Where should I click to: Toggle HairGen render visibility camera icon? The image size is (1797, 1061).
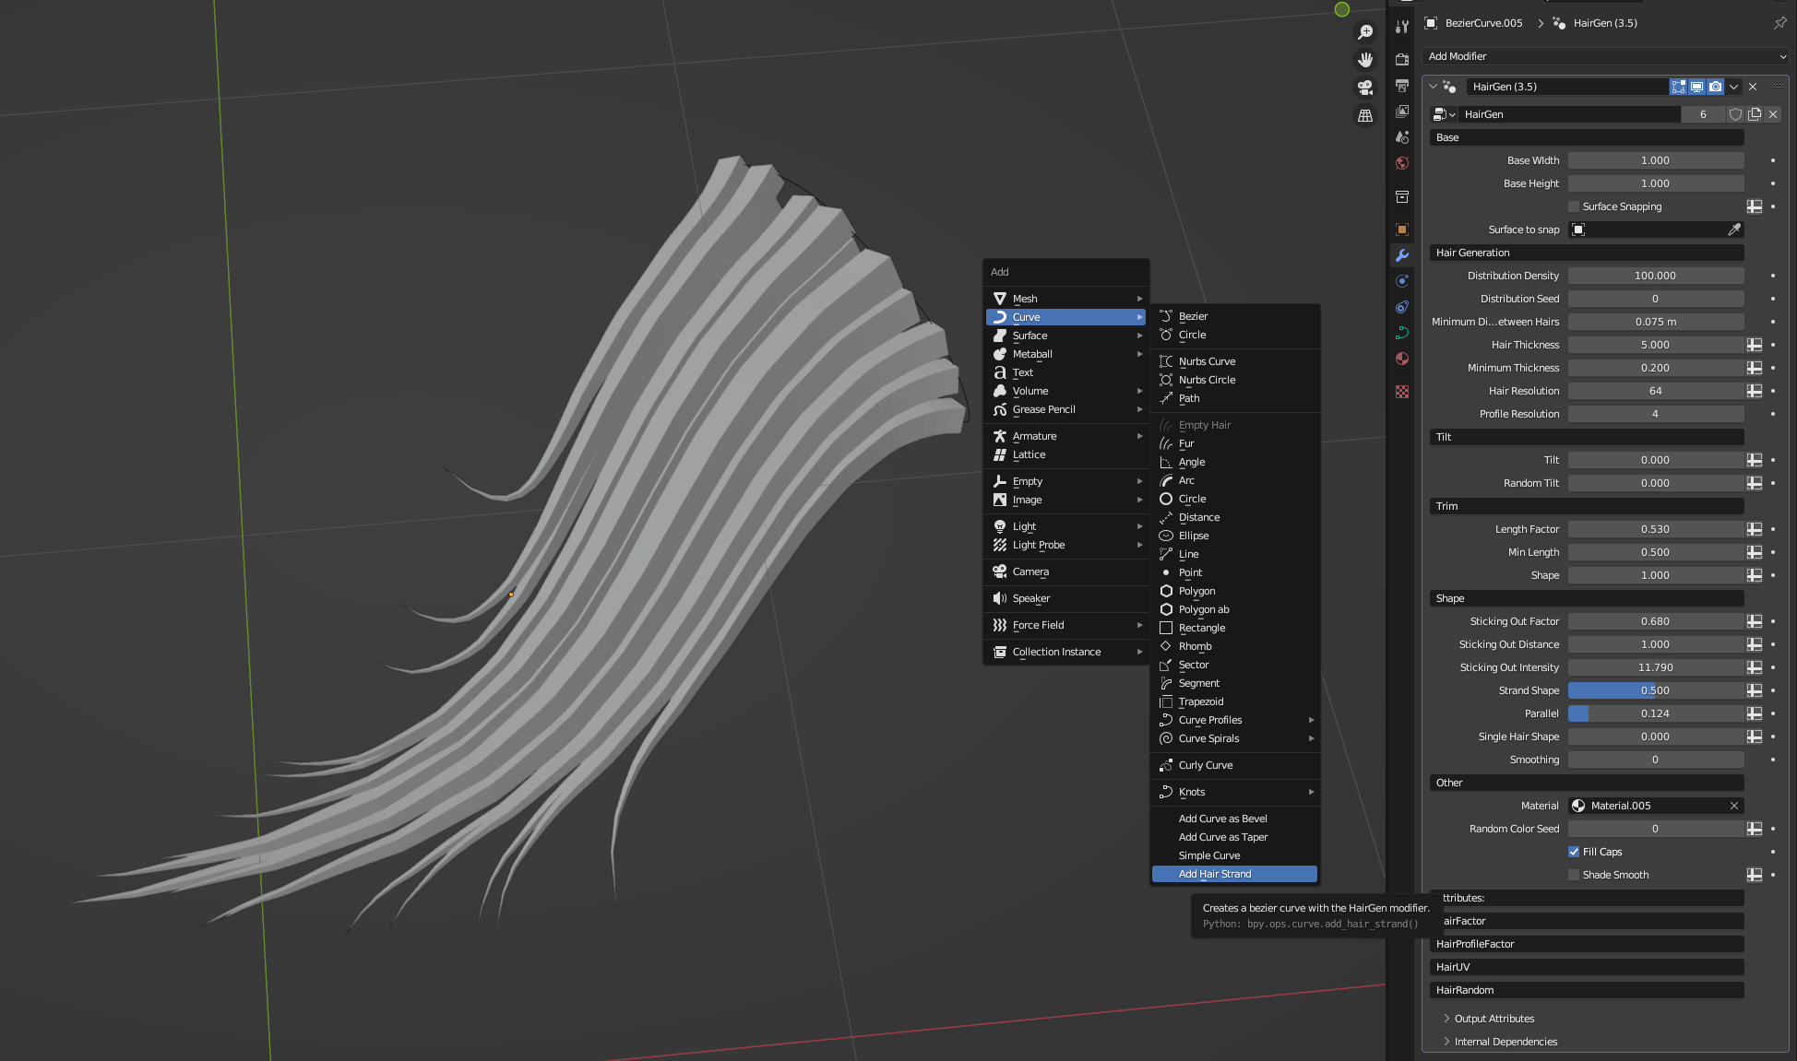pyautogui.click(x=1715, y=87)
